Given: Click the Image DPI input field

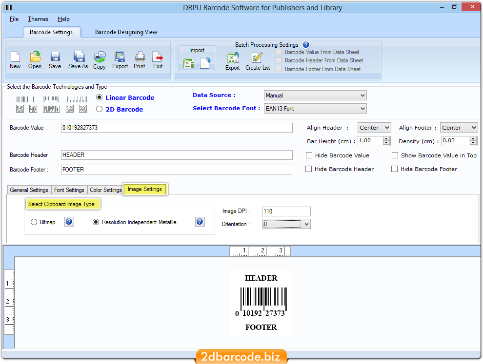Looking at the screenshot, I should [286, 211].
